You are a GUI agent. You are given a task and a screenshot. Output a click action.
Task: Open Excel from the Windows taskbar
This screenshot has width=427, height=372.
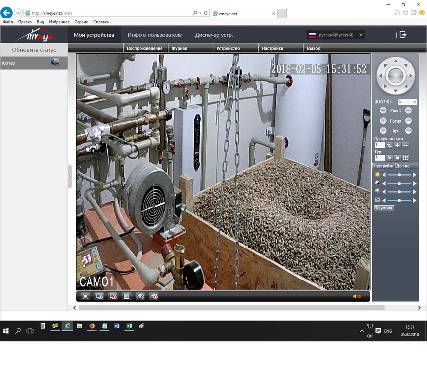click(129, 326)
